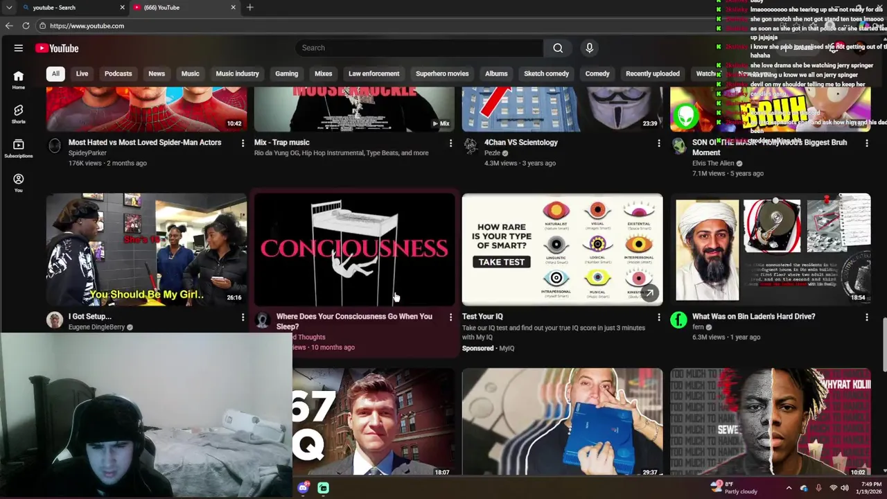The image size is (887, 499).
Task: Reload the page with refresh icon
Action: coord(26,26)
